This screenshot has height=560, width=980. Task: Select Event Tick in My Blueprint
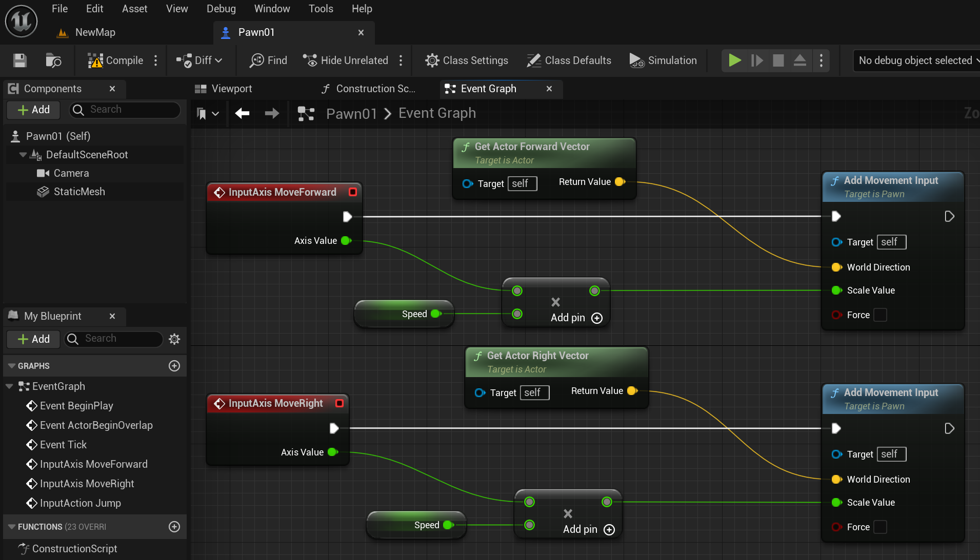(56, 445)
